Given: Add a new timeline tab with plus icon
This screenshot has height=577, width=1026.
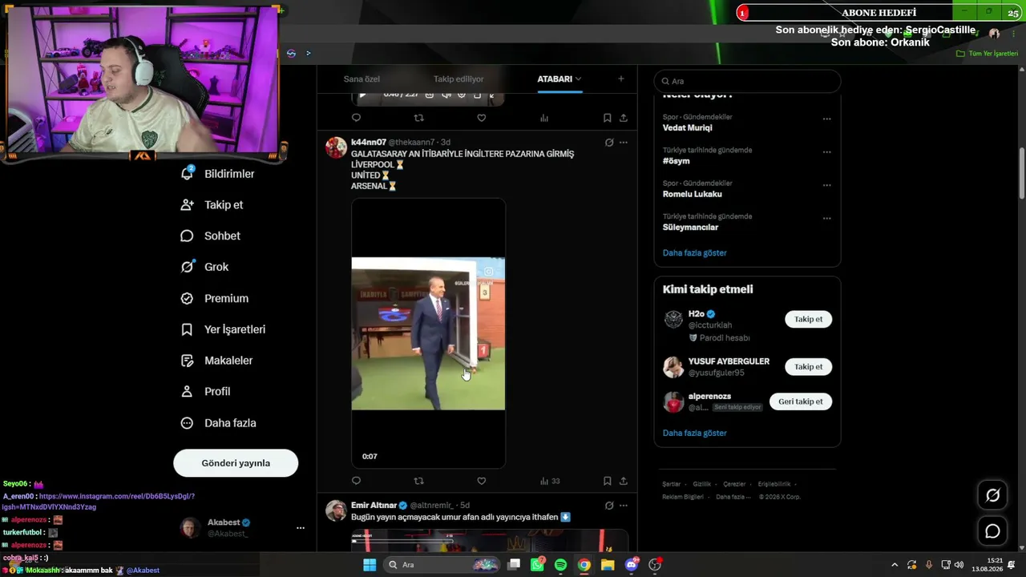Looking at the screenshot, I should [620, 79].
